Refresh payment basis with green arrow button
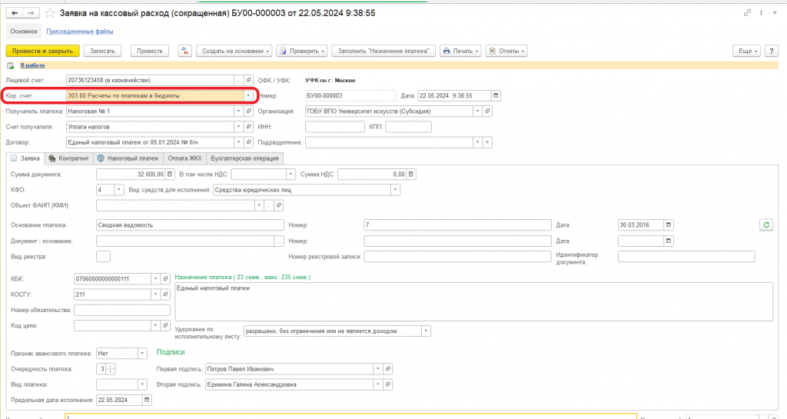Screen dimensions: 787x419 (766, 224)
